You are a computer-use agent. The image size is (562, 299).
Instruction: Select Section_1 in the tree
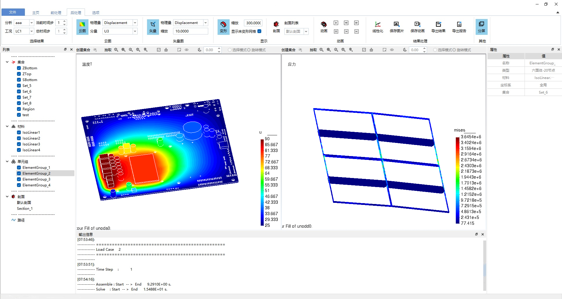(25, 208)
